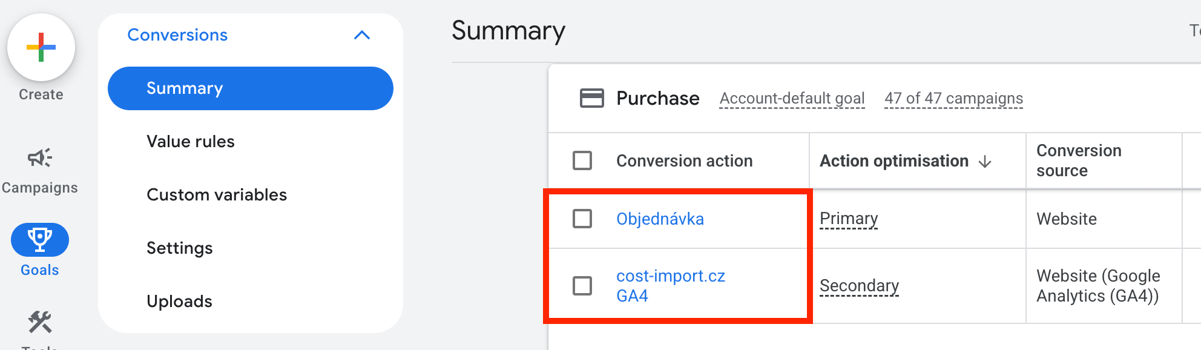Go to Value rules menu item
The height and width of the screenshot is (350, 1201).
(191, 142)
